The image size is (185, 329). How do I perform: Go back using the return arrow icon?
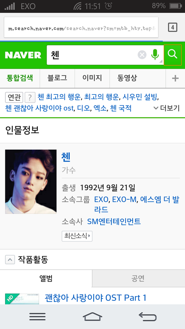(148, 317)
